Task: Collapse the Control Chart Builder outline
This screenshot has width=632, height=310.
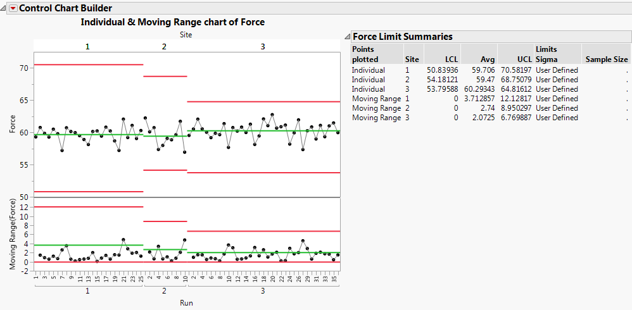Action: point(4,8)
